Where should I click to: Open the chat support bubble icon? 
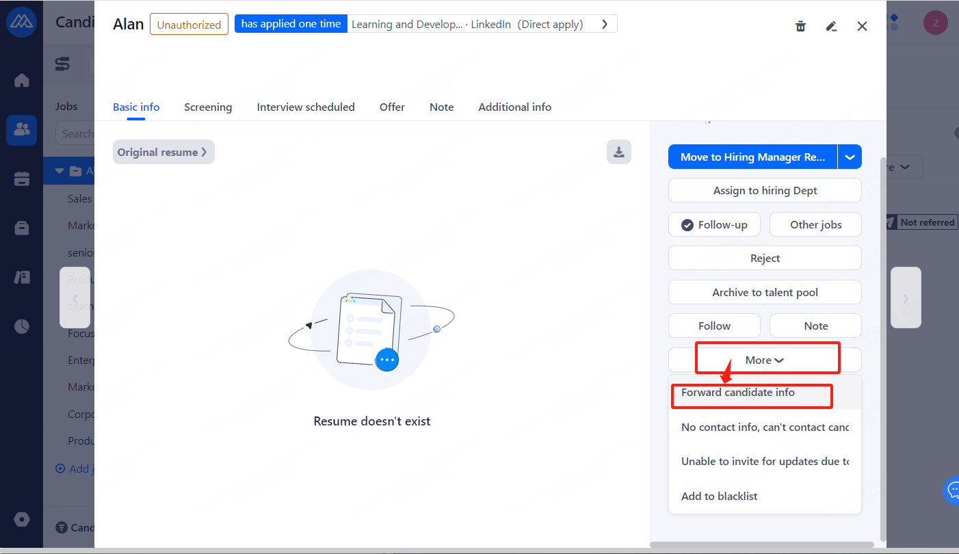(x=952, y=490)
